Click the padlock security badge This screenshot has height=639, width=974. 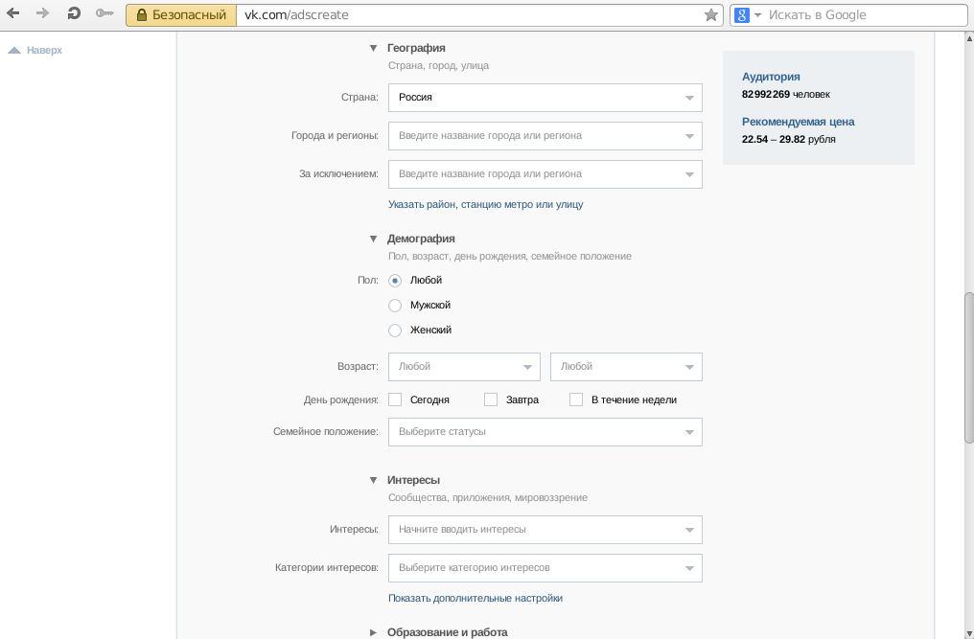pos(181,15)
